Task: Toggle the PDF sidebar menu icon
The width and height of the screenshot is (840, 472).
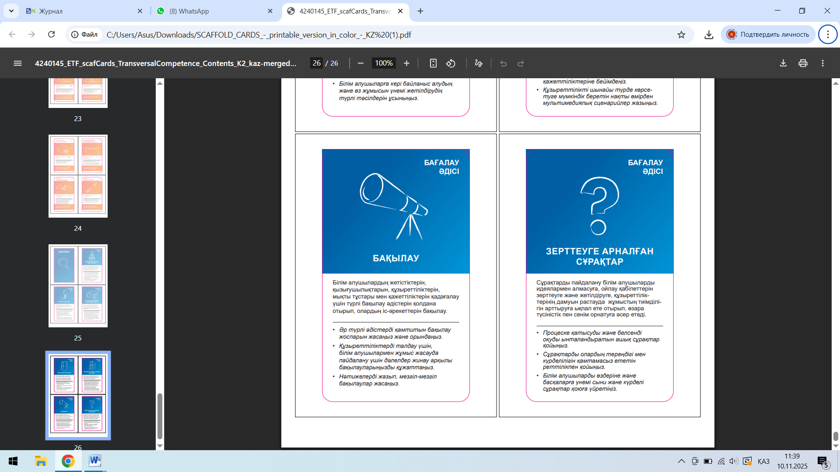Action: coord(17,63)
